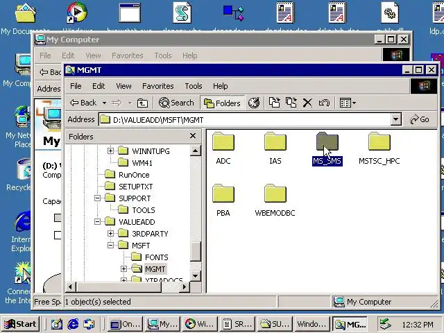Click the Up one level toolbar icon
The height and width of the screenshot is (333, 444).
[x=142, y=103]
